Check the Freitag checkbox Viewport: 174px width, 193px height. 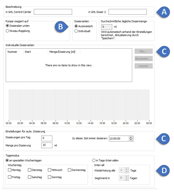point(9,177)
